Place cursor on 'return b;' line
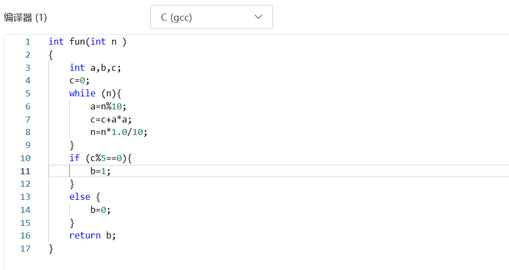Screen dimensions: 509x270 coord(92,236)
